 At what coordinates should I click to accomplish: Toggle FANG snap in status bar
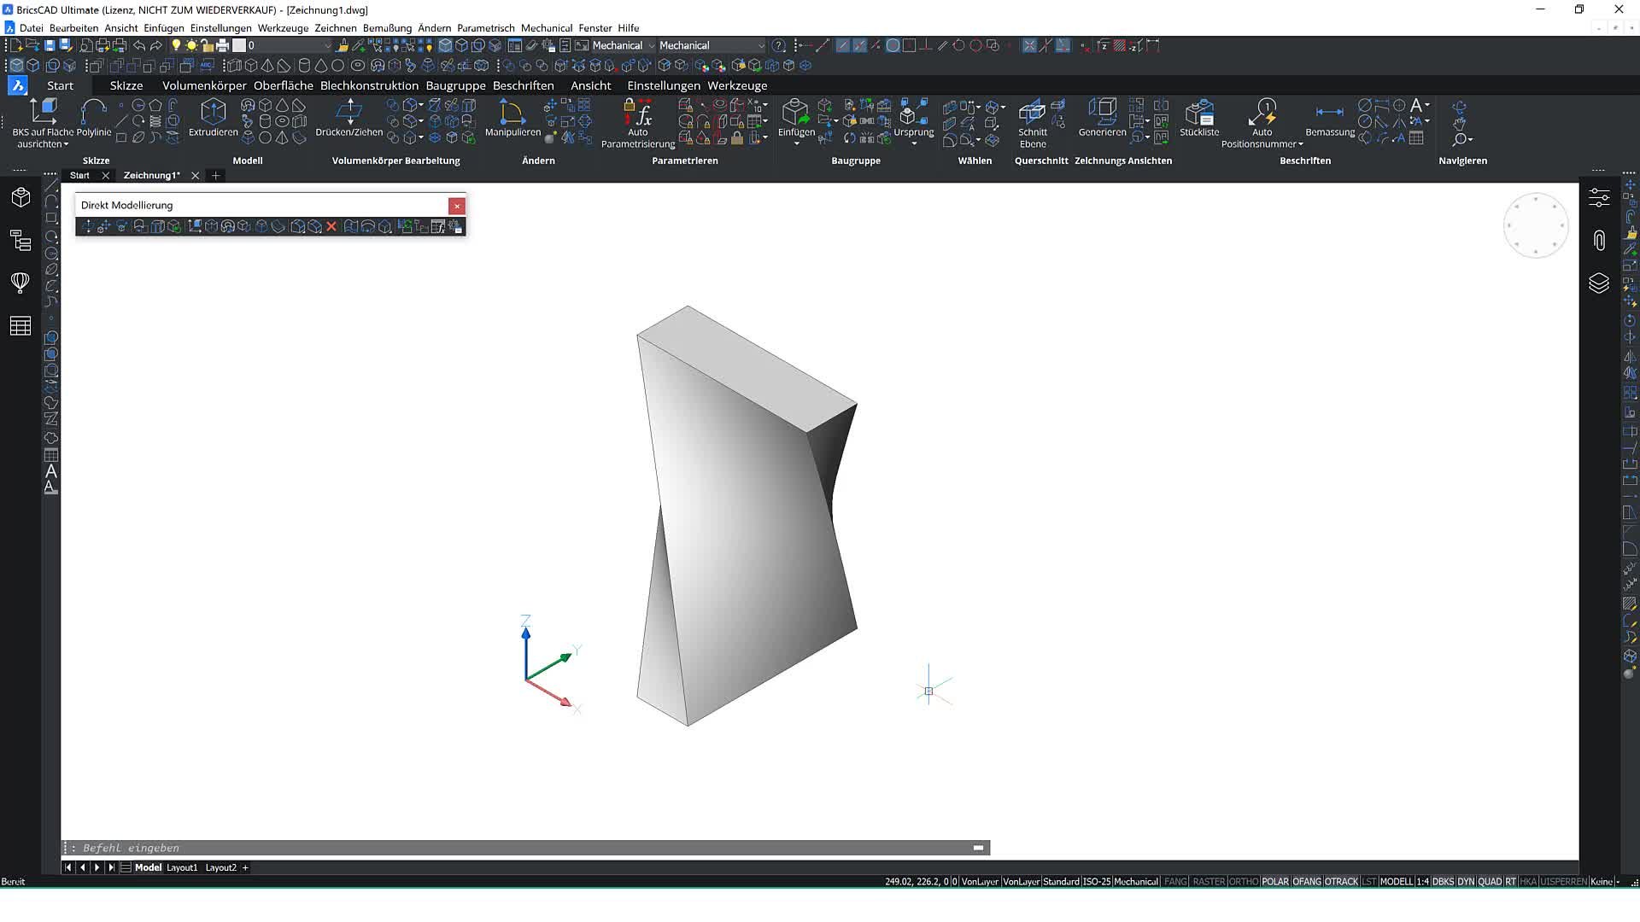1175,882
